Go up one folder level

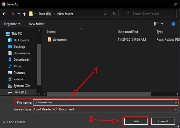point(24,14)
